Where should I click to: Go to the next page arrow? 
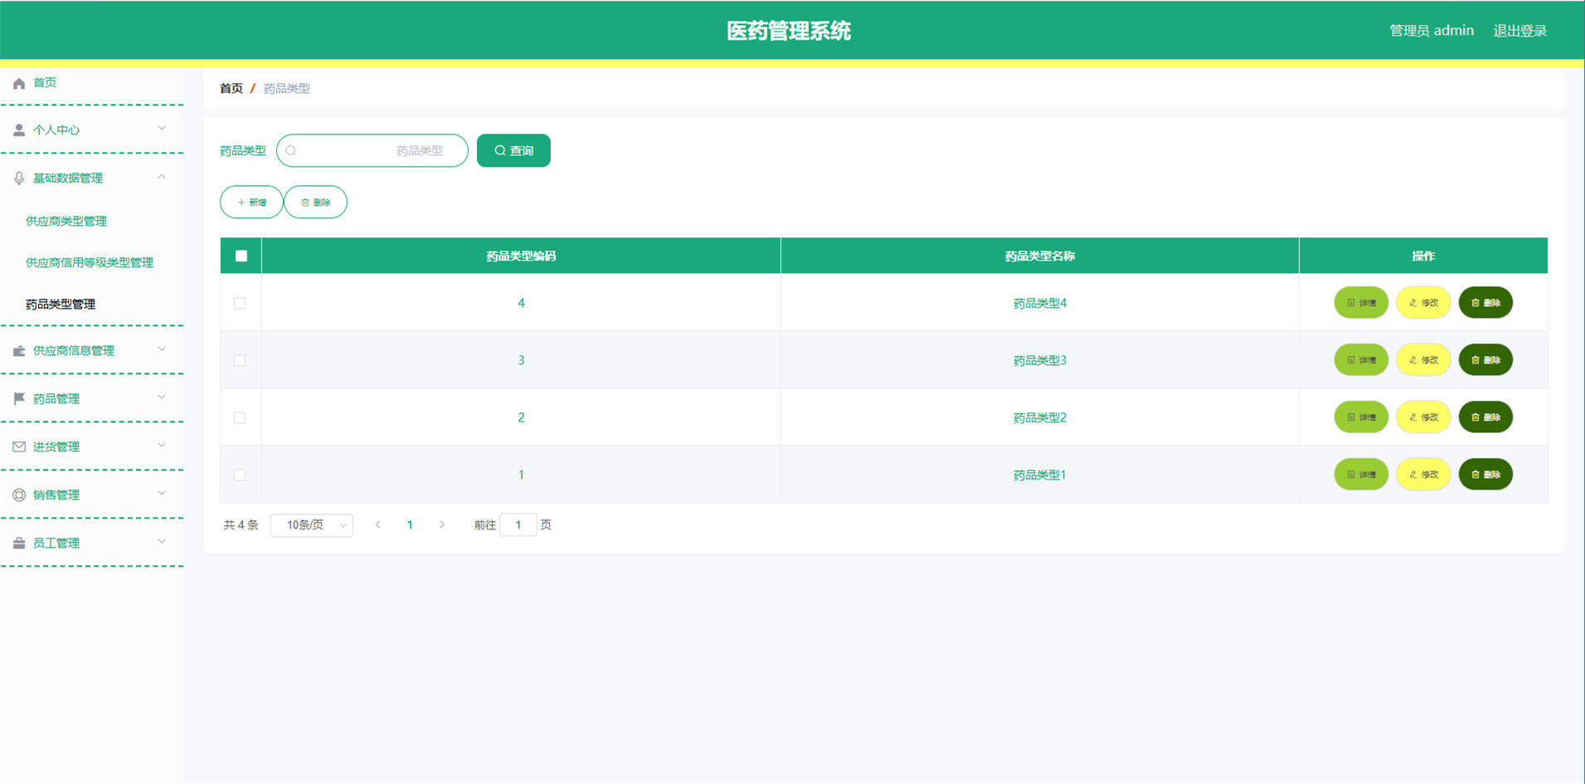coord(442,525)
